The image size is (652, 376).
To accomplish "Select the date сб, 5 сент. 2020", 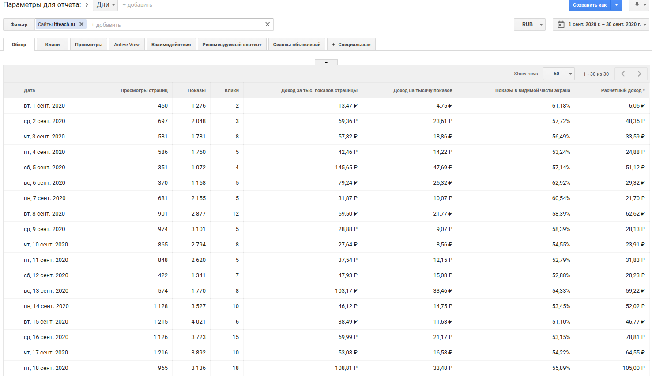I will coord(44,168).
